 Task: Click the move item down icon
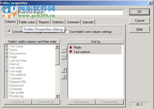pos(64,76)
